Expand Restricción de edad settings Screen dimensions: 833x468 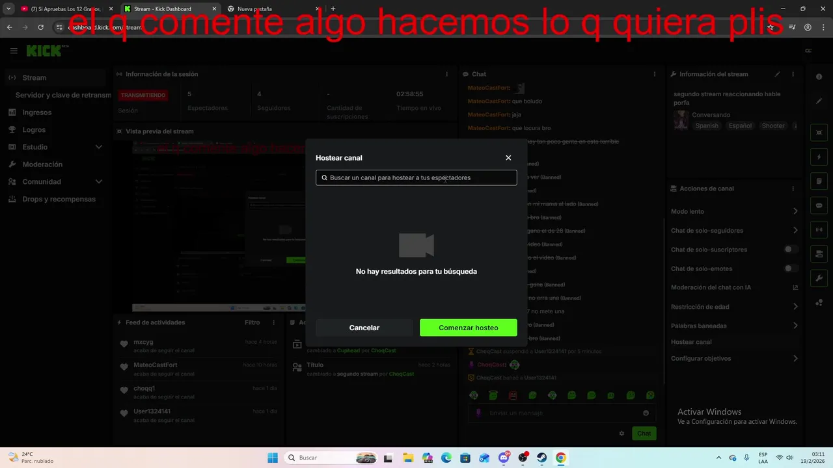click(x=734, y=307)
